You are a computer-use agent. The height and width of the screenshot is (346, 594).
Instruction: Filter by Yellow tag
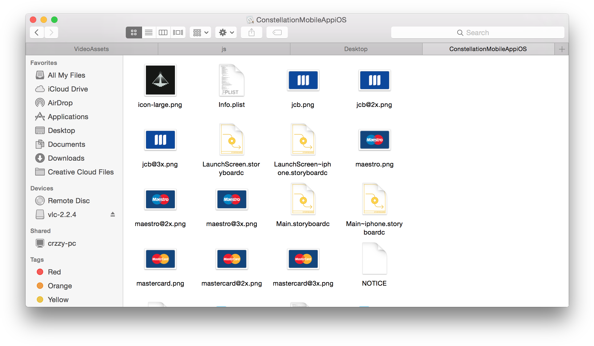coord(74,300)
